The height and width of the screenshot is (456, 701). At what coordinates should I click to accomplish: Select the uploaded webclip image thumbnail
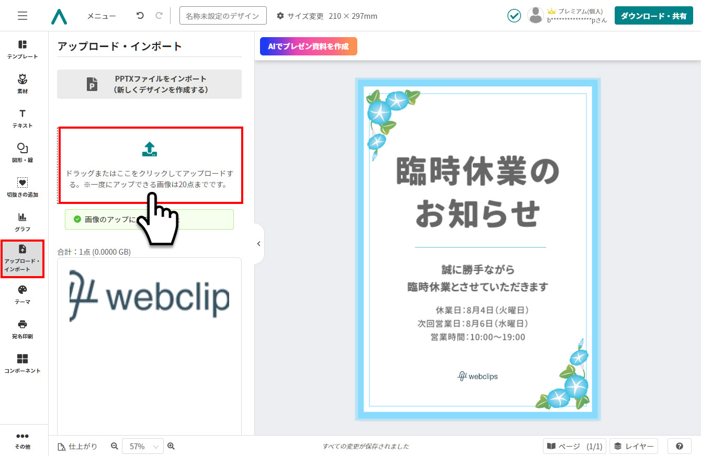click(149, 295)
